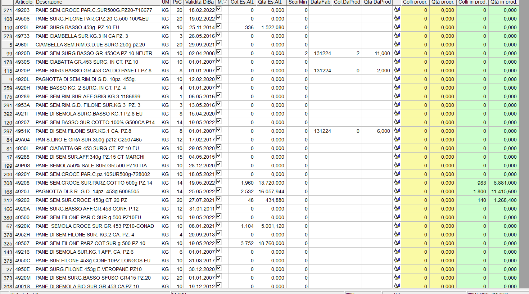Viewport: 529px width, 294px height.
Task: Click chart icon for article 4920K
Action: coord(397,226)
